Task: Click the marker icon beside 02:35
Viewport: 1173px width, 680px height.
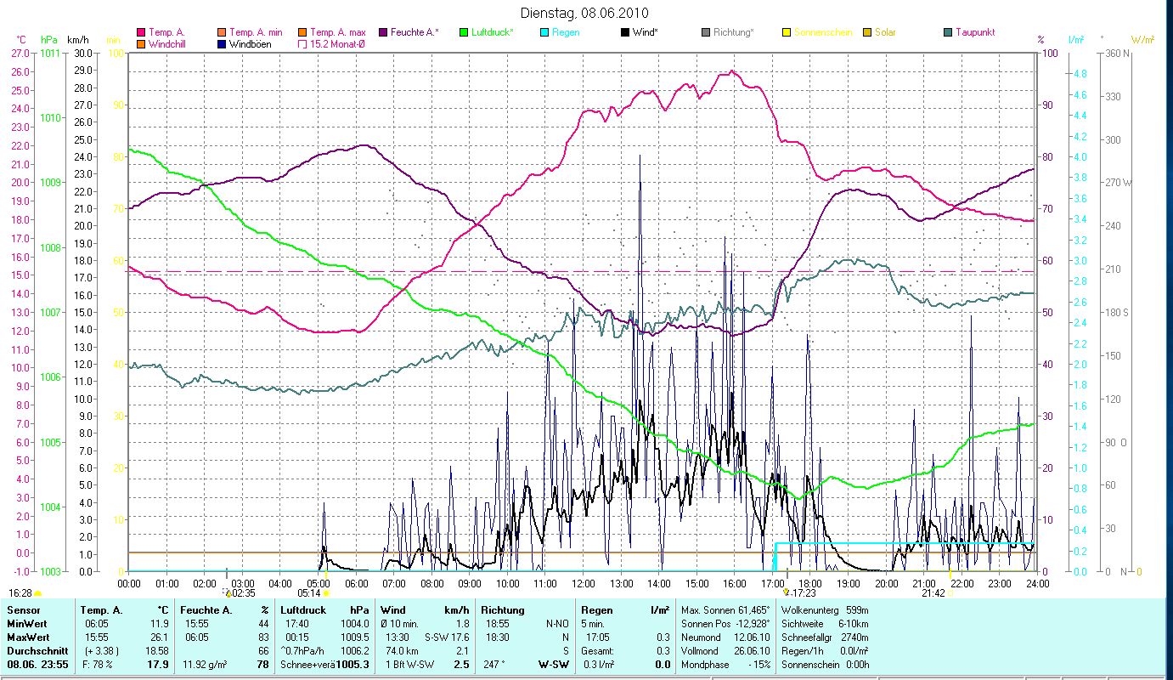Action: click(226, 592)
